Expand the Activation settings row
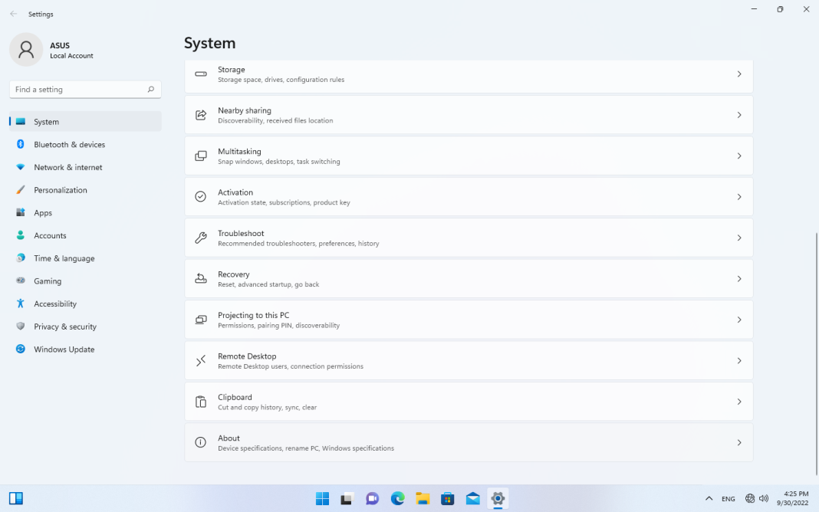 tap(738, 196)
